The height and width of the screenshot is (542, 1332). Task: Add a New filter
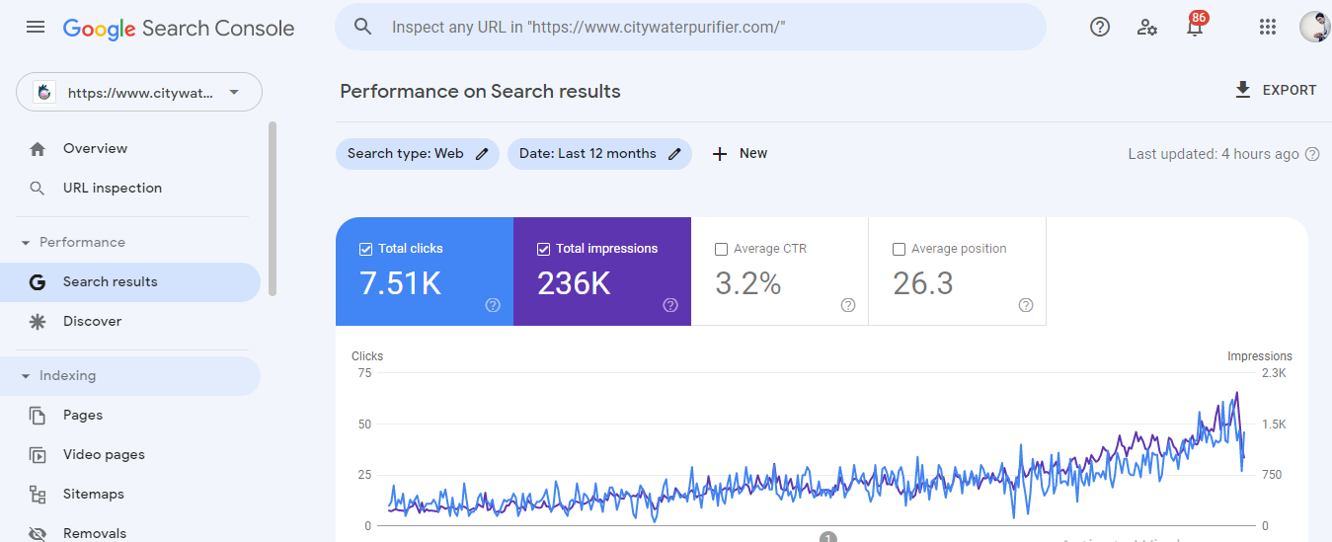(740, 154)
